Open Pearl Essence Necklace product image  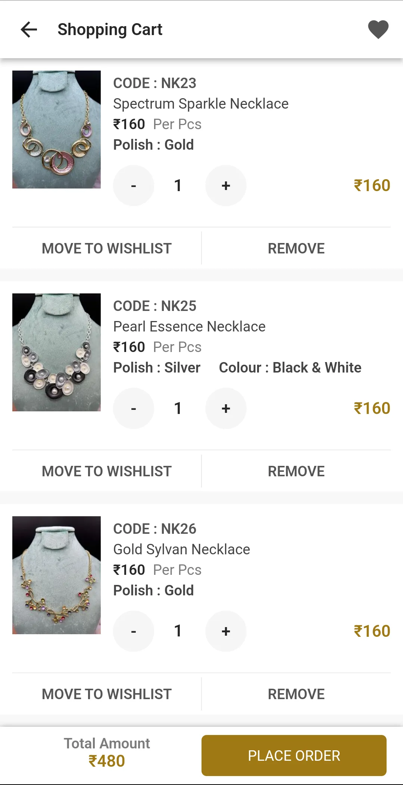click(x=56, y=352)
